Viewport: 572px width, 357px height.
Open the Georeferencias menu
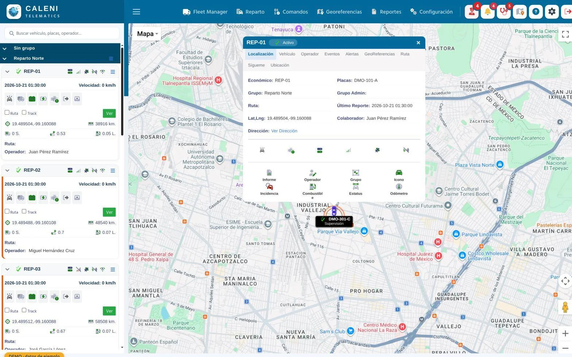click(339, 12)
